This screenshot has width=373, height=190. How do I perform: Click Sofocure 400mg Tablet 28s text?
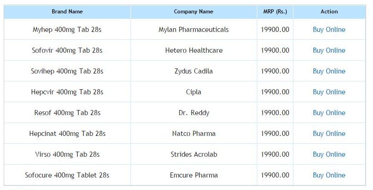coord(67,175)
